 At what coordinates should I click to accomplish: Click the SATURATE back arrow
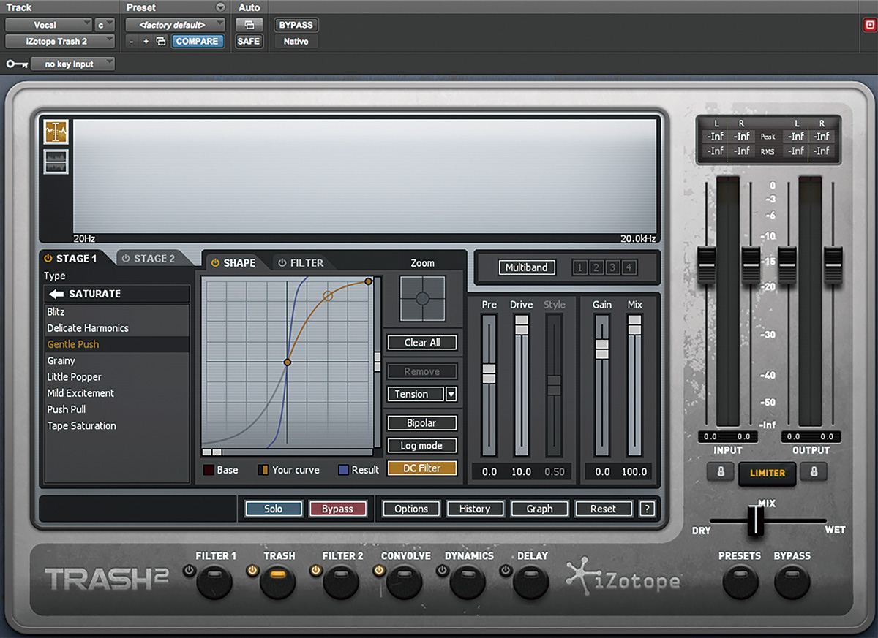pos(56,294)
